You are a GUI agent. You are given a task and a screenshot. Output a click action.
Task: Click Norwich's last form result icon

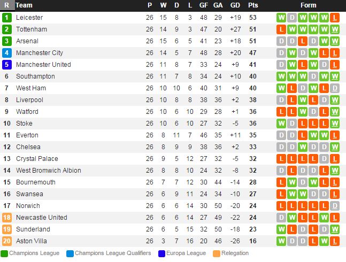coord(335,206)
